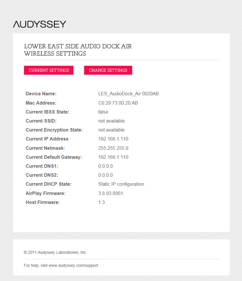Click the Current Encryption State value
This screenshot has width=242, height=281.
tap(111, 130)
